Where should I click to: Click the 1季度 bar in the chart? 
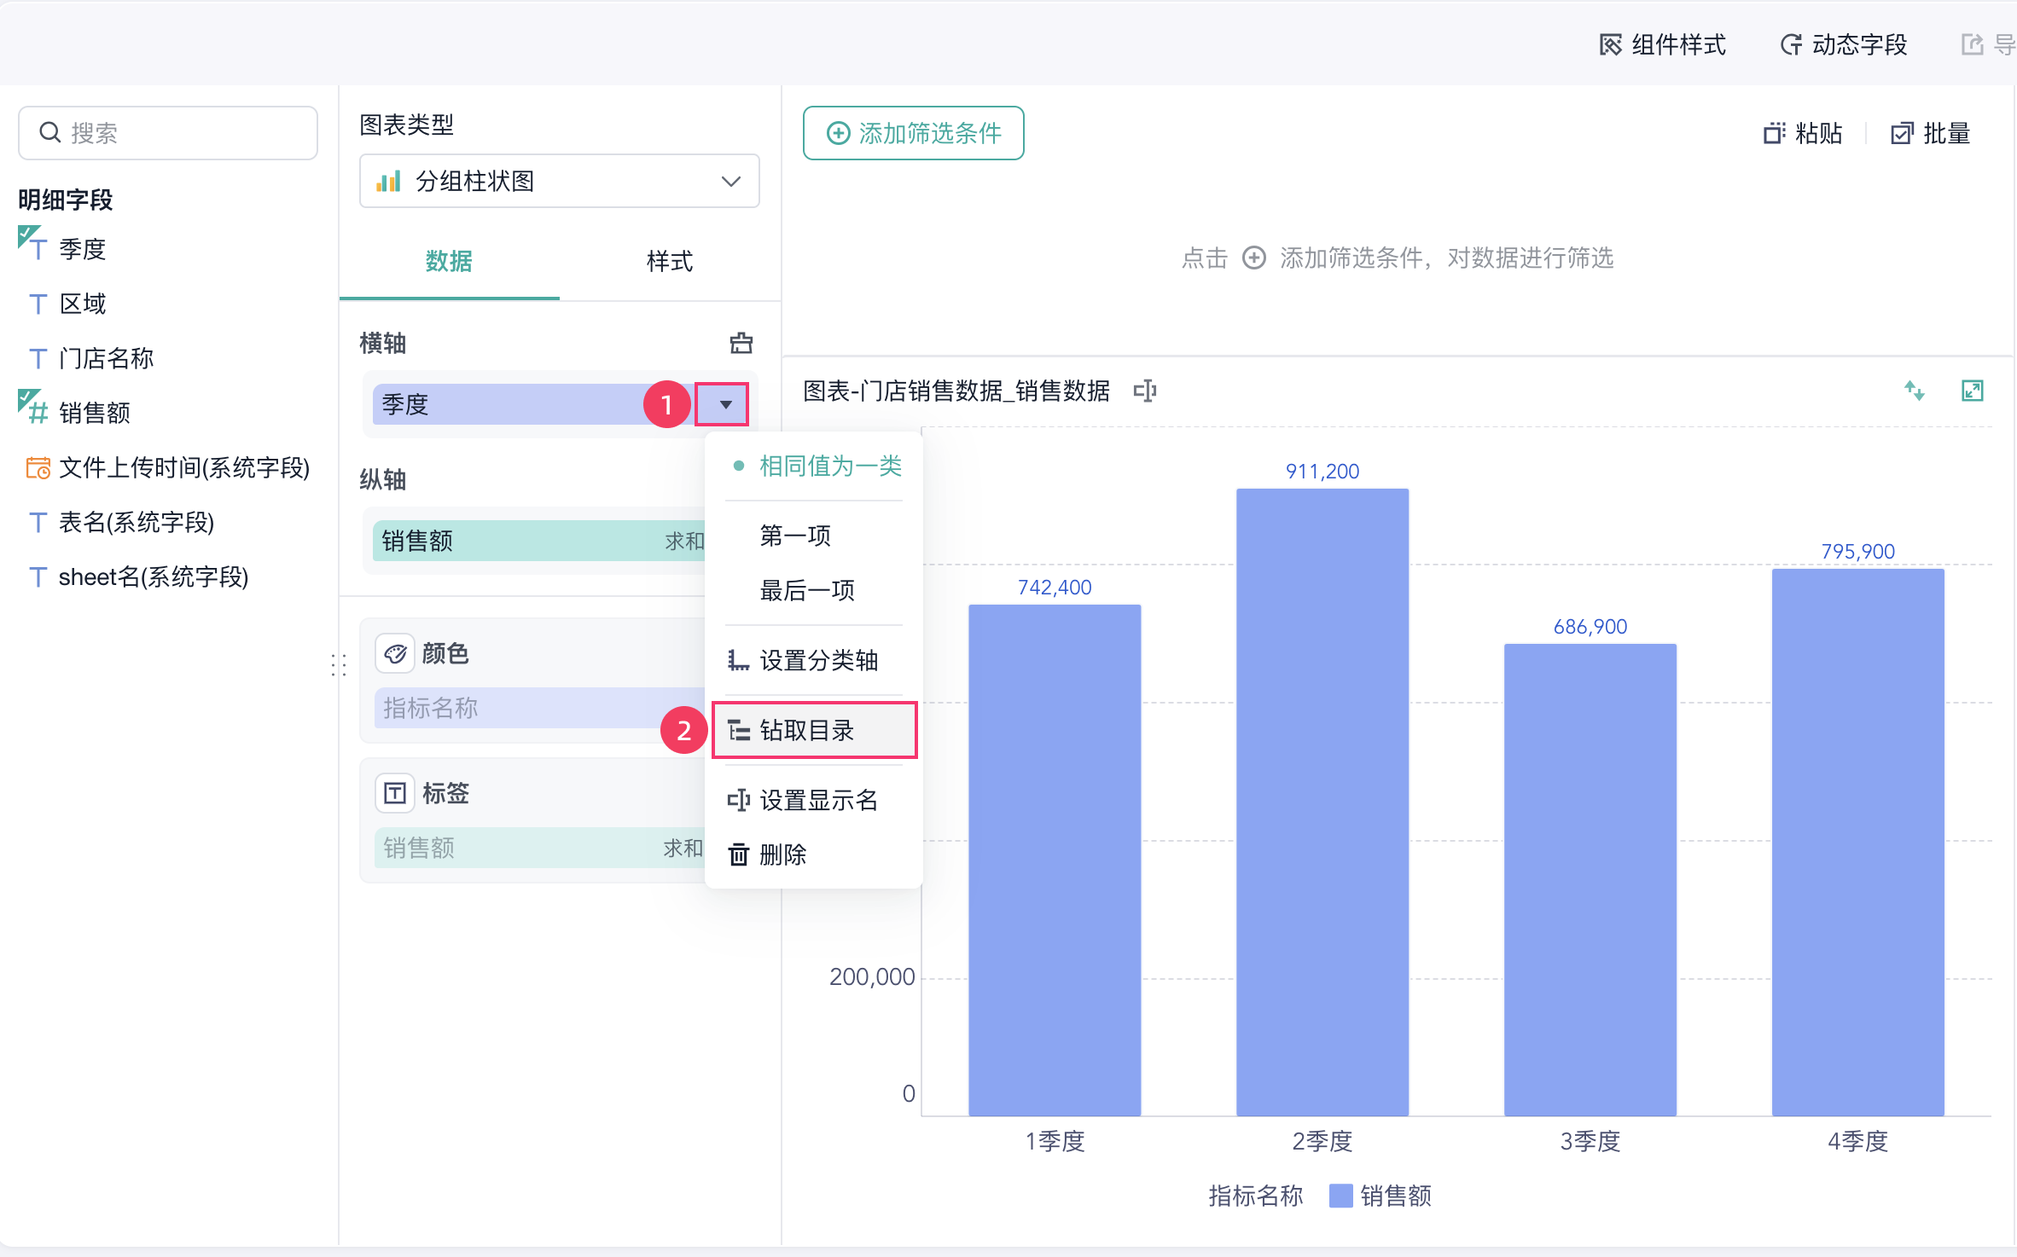coord(1055,860)
